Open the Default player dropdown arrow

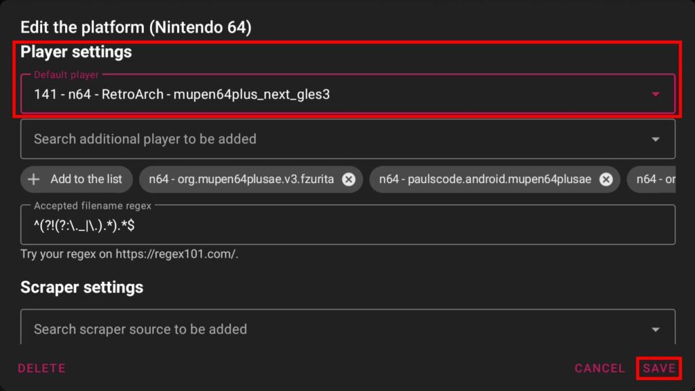click(x=655, y=94)
